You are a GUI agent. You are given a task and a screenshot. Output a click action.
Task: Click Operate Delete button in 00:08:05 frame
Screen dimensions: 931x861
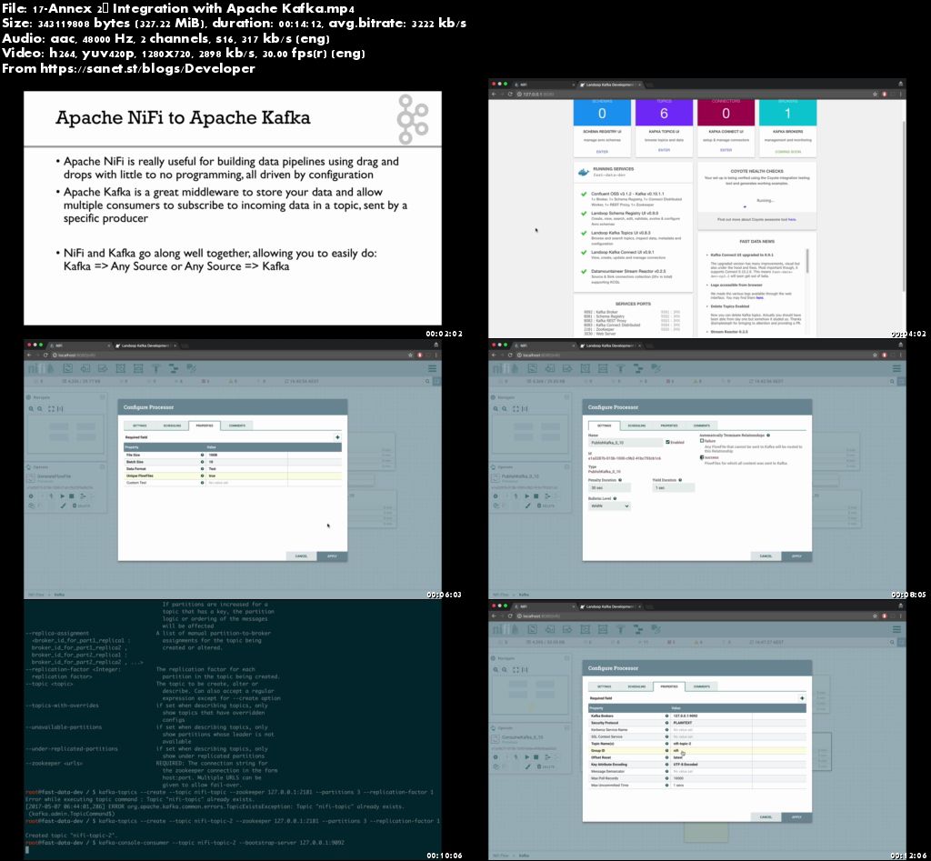pos(546,506)
